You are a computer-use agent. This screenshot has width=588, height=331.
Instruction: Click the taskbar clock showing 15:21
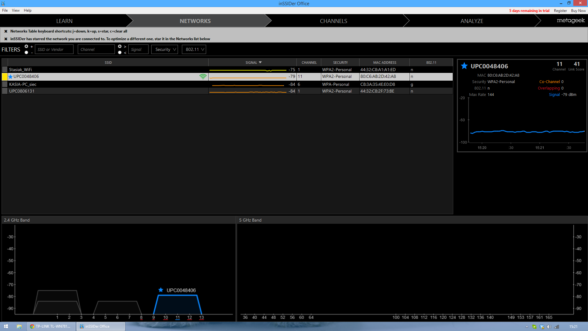tap(573, 327)
